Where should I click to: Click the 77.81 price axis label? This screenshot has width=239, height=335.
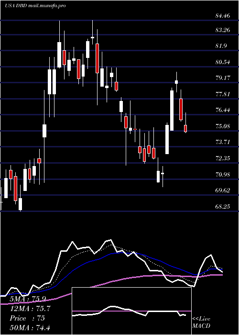coord(223,94)
